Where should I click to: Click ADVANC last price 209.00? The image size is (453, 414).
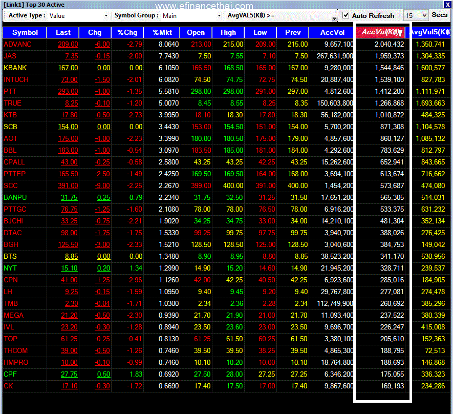click(68, 44)
